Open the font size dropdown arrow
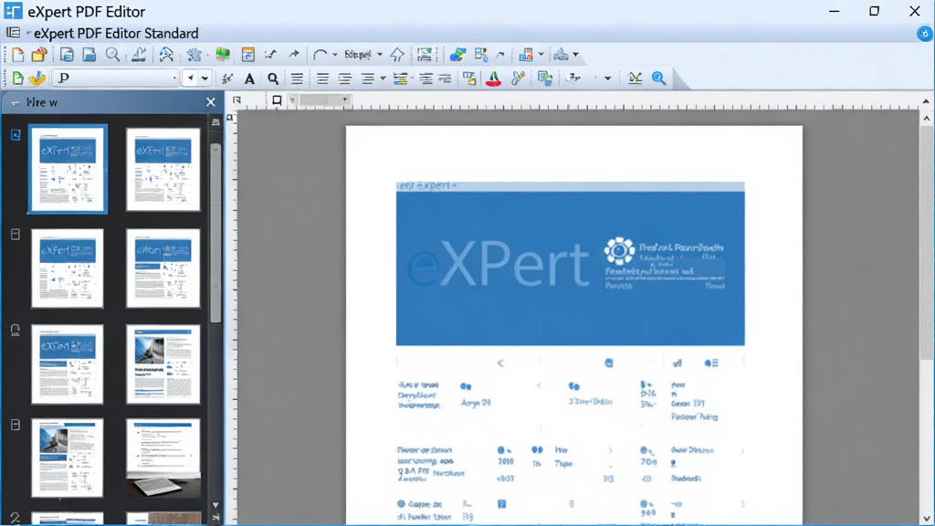935x526 pixels. (x=205, y=79)
